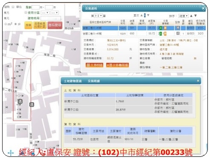
Task: Click the 建物格局 input field
Action: 51,18
